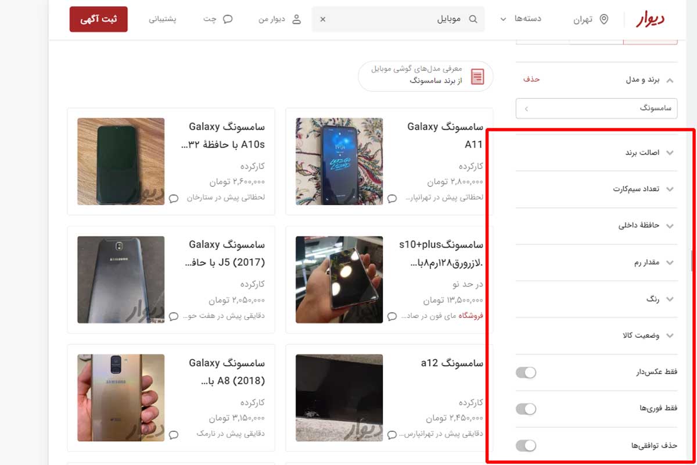697x465 pixels.
Task: Expand the رنگ filter
Action: tap(597, 299)
